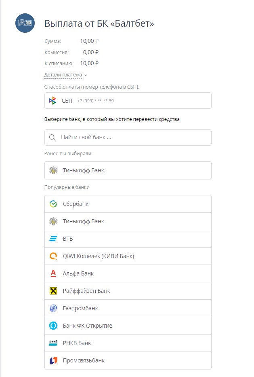Click the search magnifier icon
254x377 pixels.
pos(52,138)
